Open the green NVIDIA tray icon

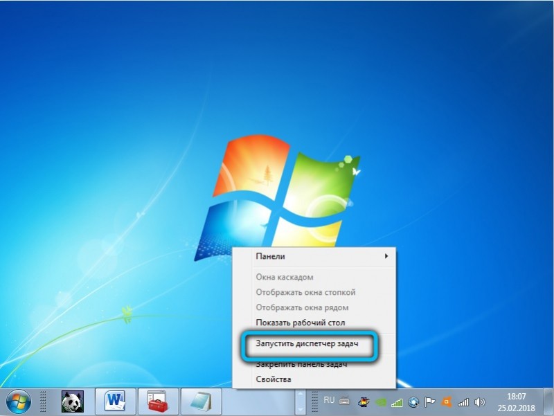click(380, 402)
